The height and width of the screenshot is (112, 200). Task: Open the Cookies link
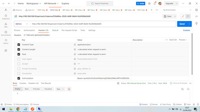(186, 30)
